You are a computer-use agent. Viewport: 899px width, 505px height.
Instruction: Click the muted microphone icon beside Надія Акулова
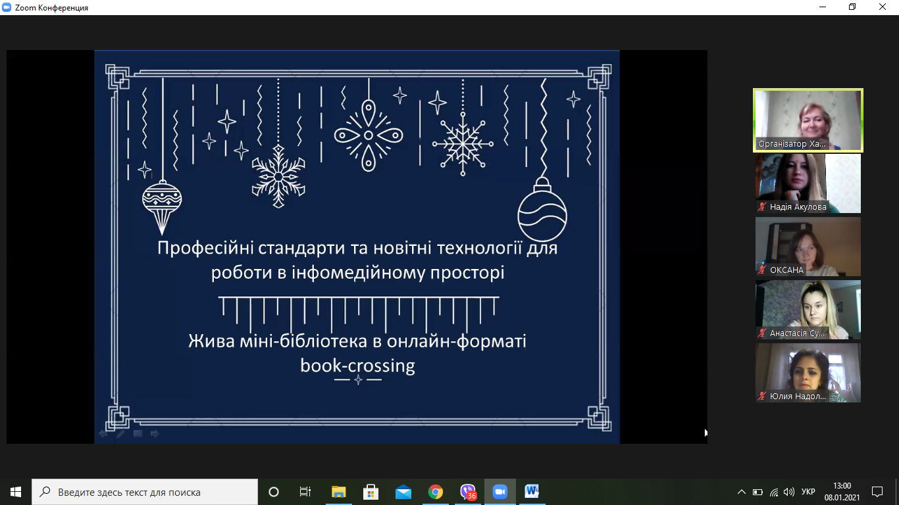(762, 207)
